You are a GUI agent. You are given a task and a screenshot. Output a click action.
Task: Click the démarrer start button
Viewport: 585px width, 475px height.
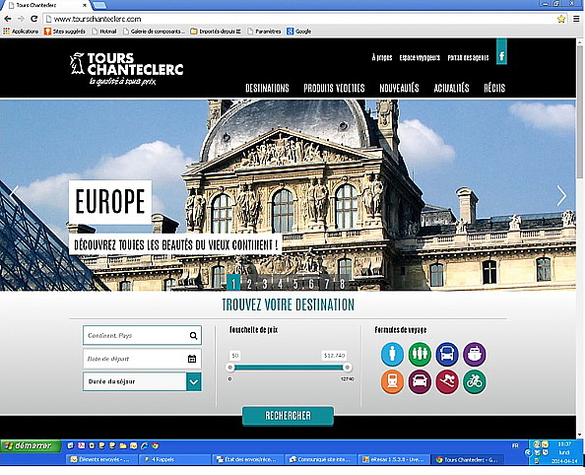coord(31,445)
